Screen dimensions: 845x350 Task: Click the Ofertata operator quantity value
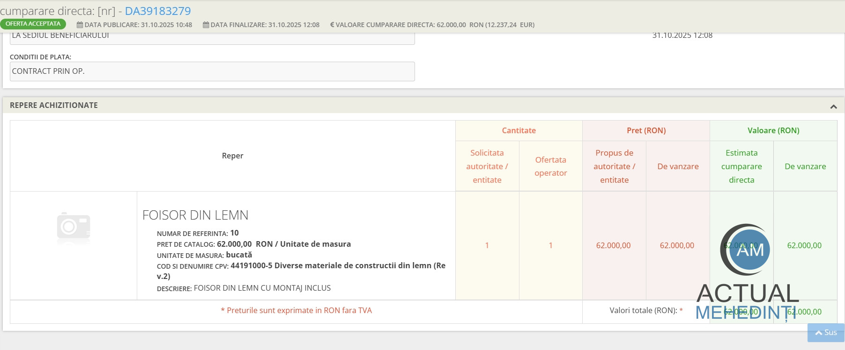[550, 245]
